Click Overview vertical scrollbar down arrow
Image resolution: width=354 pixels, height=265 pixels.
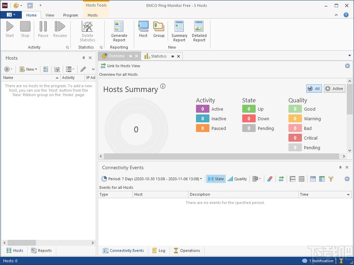(350, 151)
